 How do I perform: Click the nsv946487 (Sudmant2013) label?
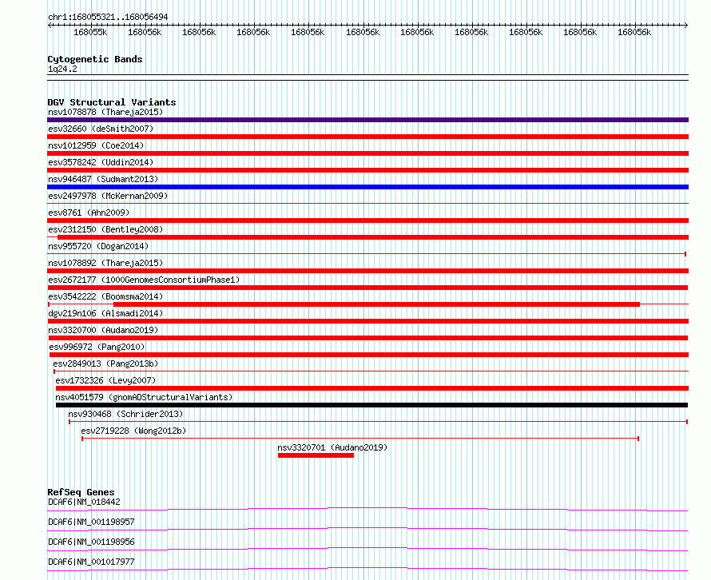(x=103, y=179)
